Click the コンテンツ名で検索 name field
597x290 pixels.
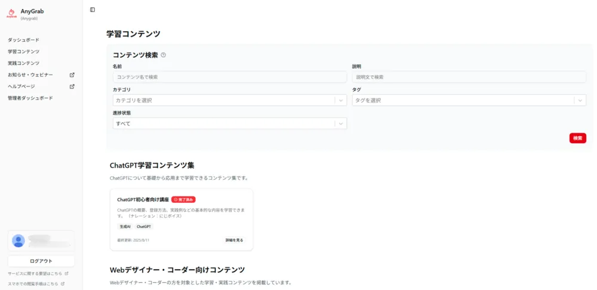tap(230, 77)
